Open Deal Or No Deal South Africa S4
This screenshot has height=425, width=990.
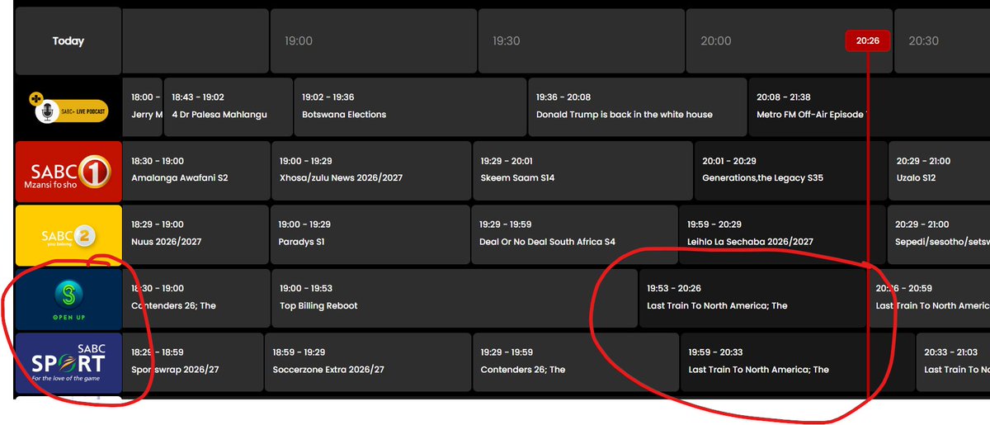(574, 235)
